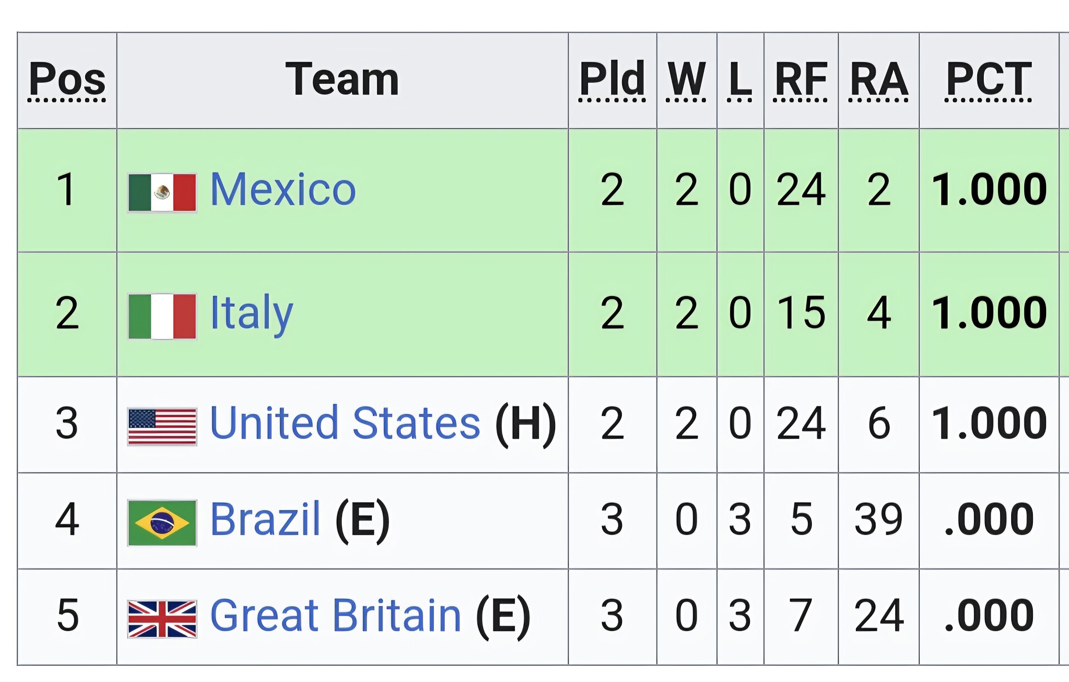
Task: Click the L column header abbreviation
Action: (x=740, y=80)
